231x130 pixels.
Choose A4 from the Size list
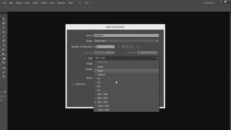click(126, 79)
